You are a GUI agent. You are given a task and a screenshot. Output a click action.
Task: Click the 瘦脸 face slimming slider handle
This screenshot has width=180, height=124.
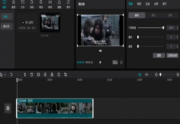click(138, 46)
